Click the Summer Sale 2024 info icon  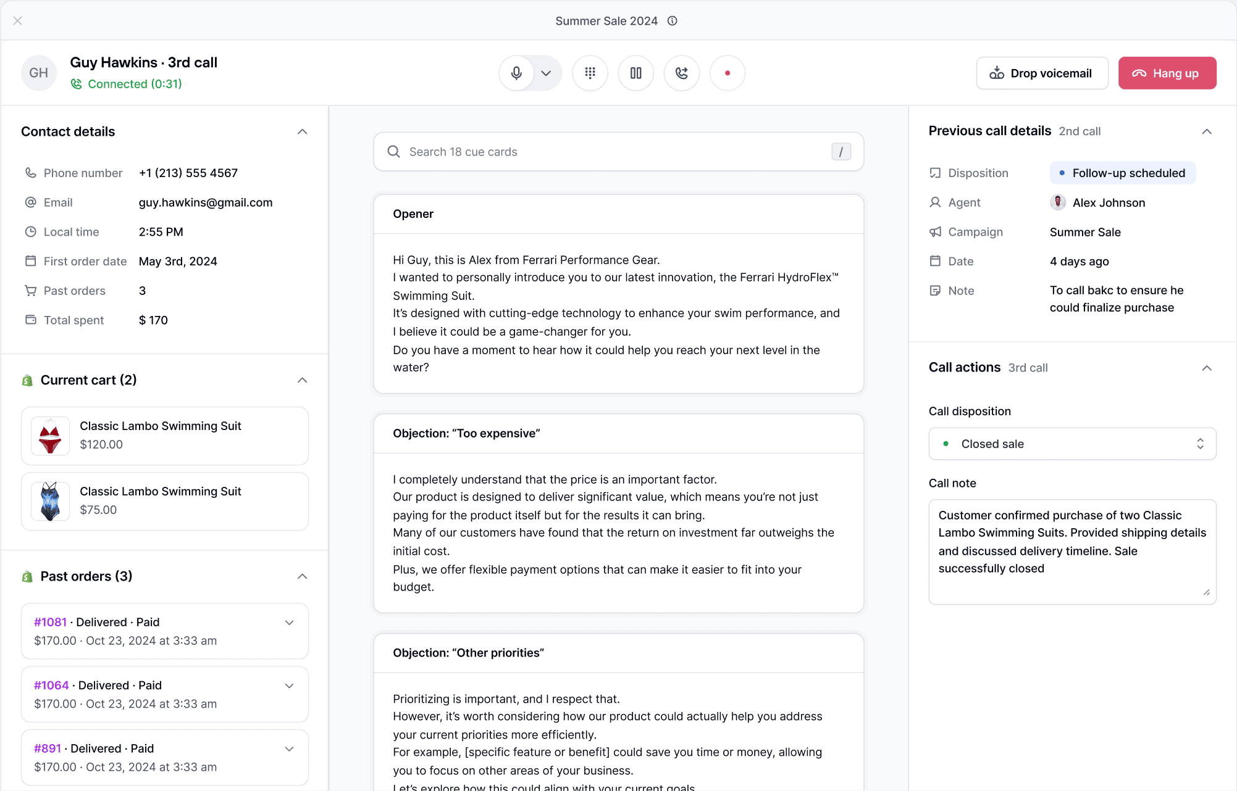671,20
